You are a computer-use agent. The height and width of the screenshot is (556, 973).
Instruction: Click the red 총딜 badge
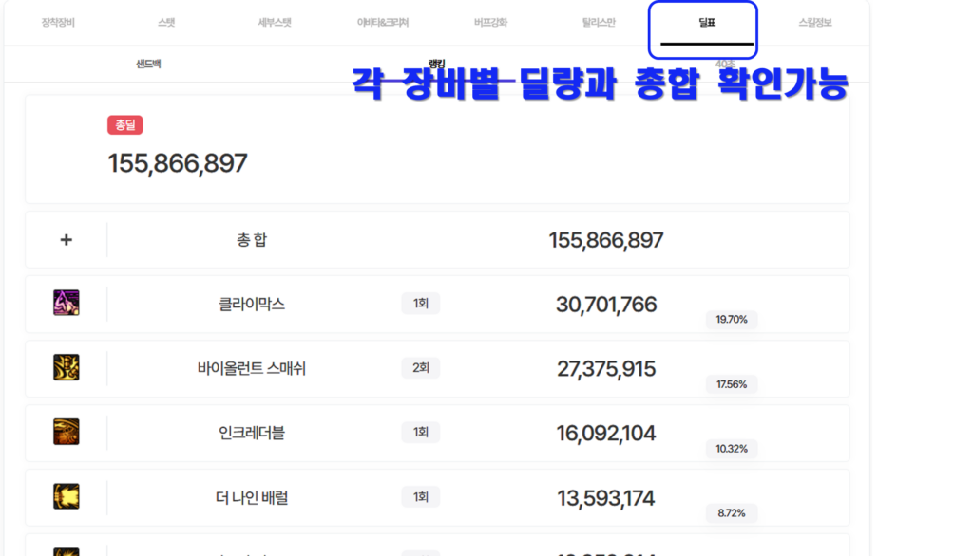[124, 125]
